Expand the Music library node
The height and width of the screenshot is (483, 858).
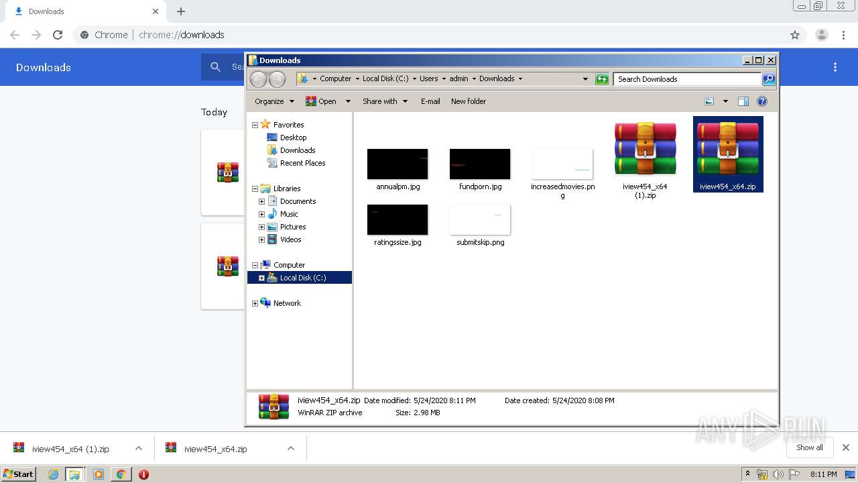pyautogui.click(x=261, y=214)
